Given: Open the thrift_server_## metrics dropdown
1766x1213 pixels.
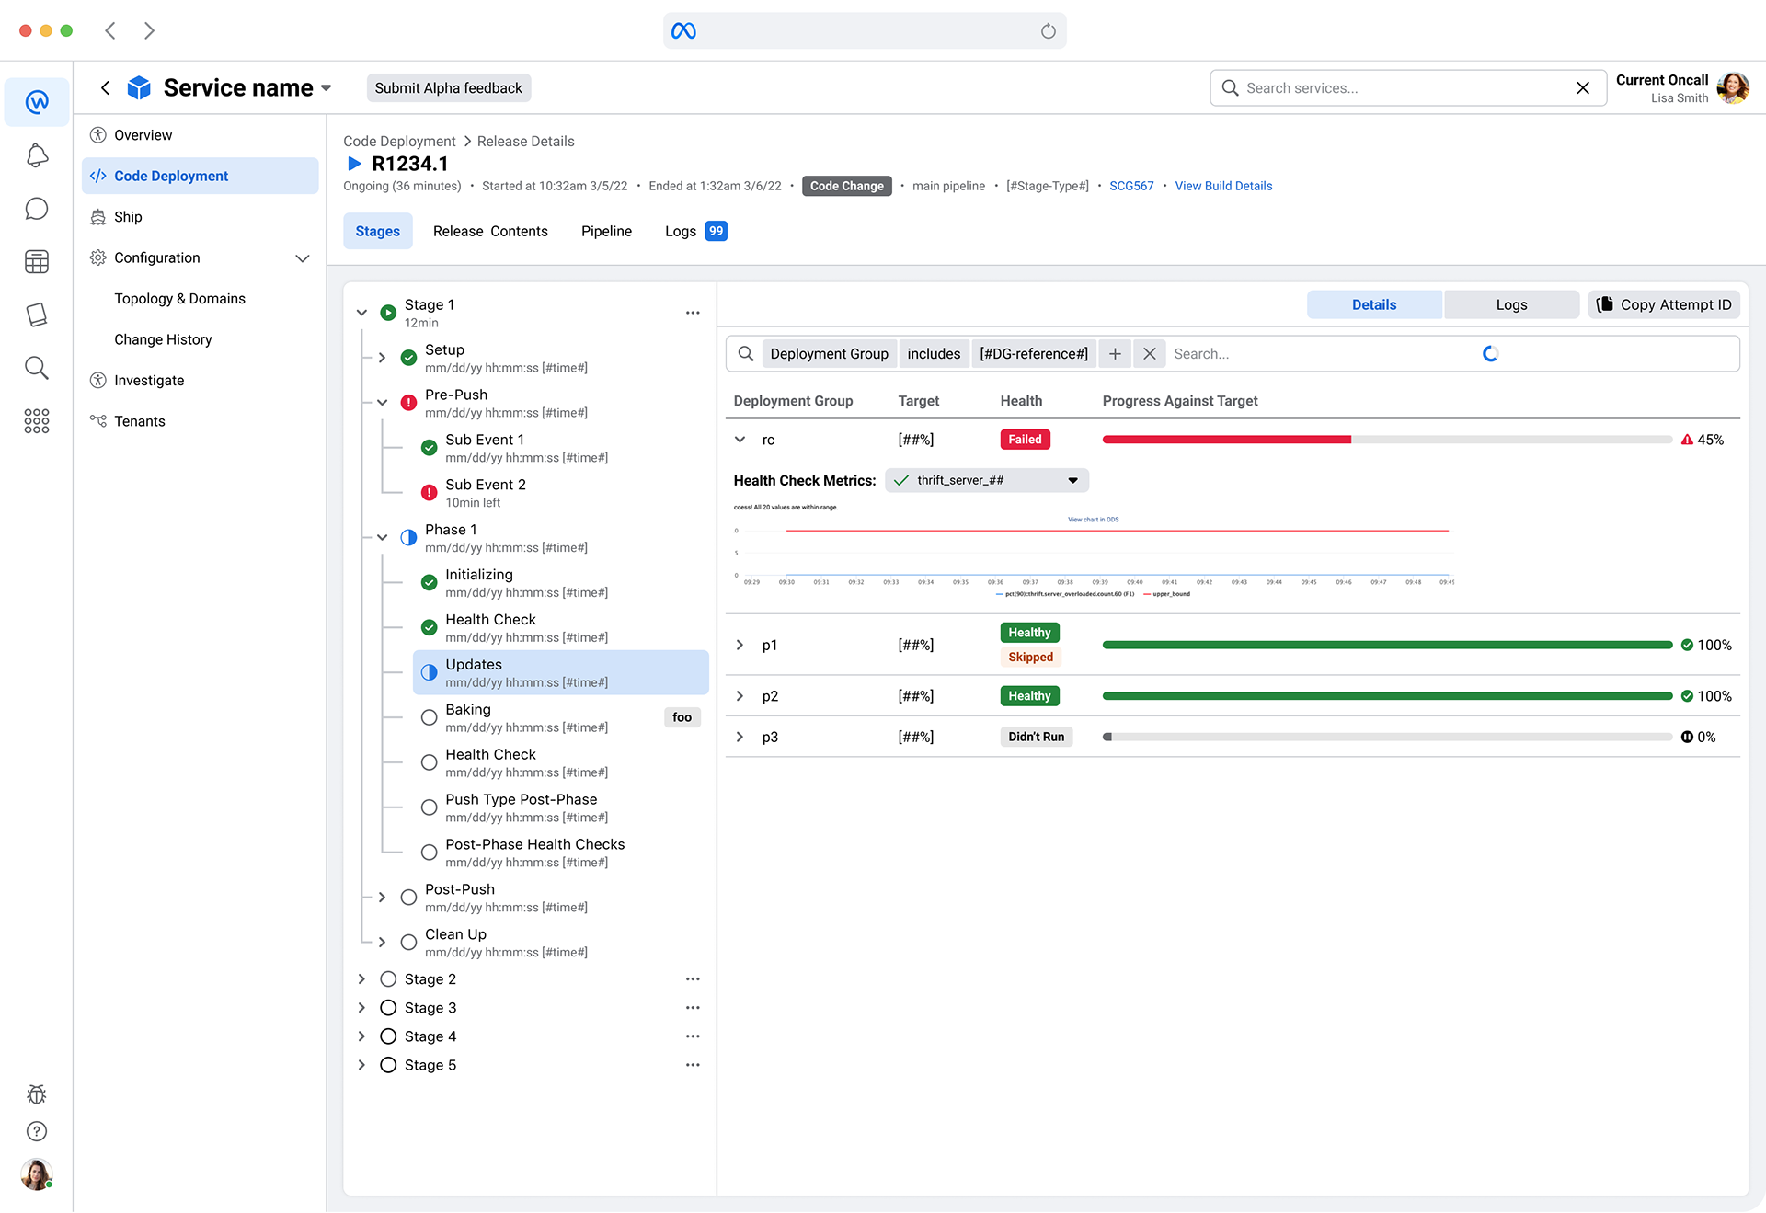Looking at the screenshot, I should [x=987, y=480].
